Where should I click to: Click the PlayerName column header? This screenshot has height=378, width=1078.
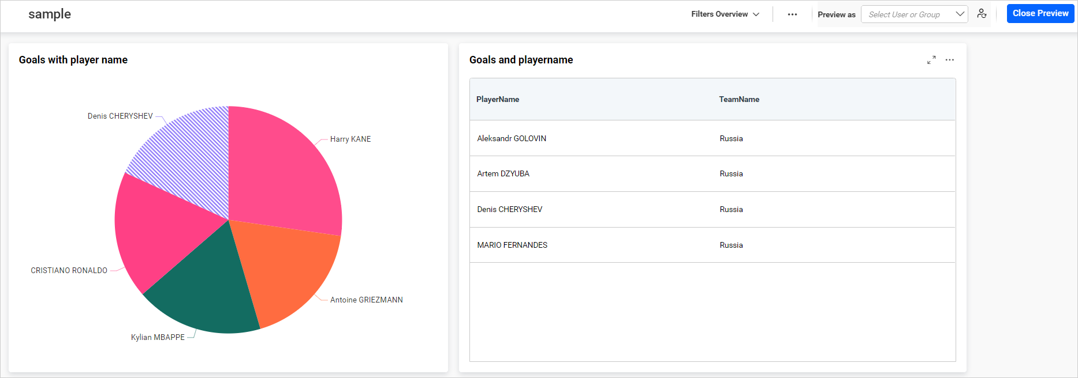click(x=498, y=99)
